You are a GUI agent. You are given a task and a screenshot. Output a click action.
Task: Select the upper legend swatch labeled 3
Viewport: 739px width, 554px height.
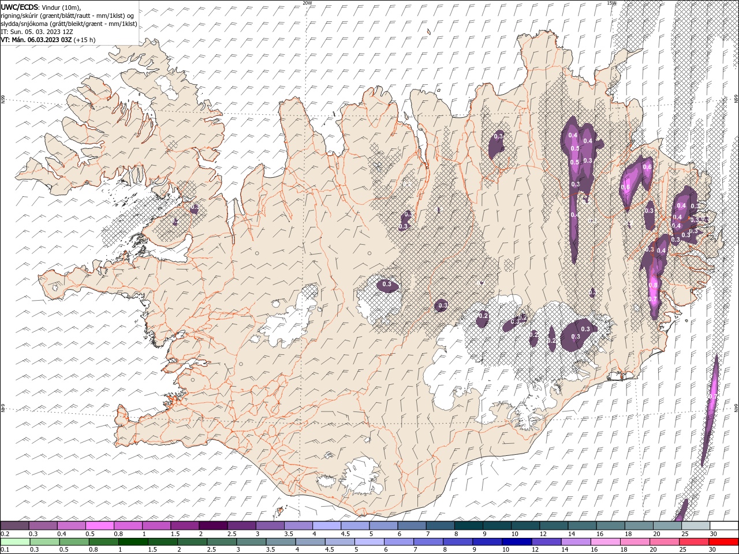pos(269,526)
